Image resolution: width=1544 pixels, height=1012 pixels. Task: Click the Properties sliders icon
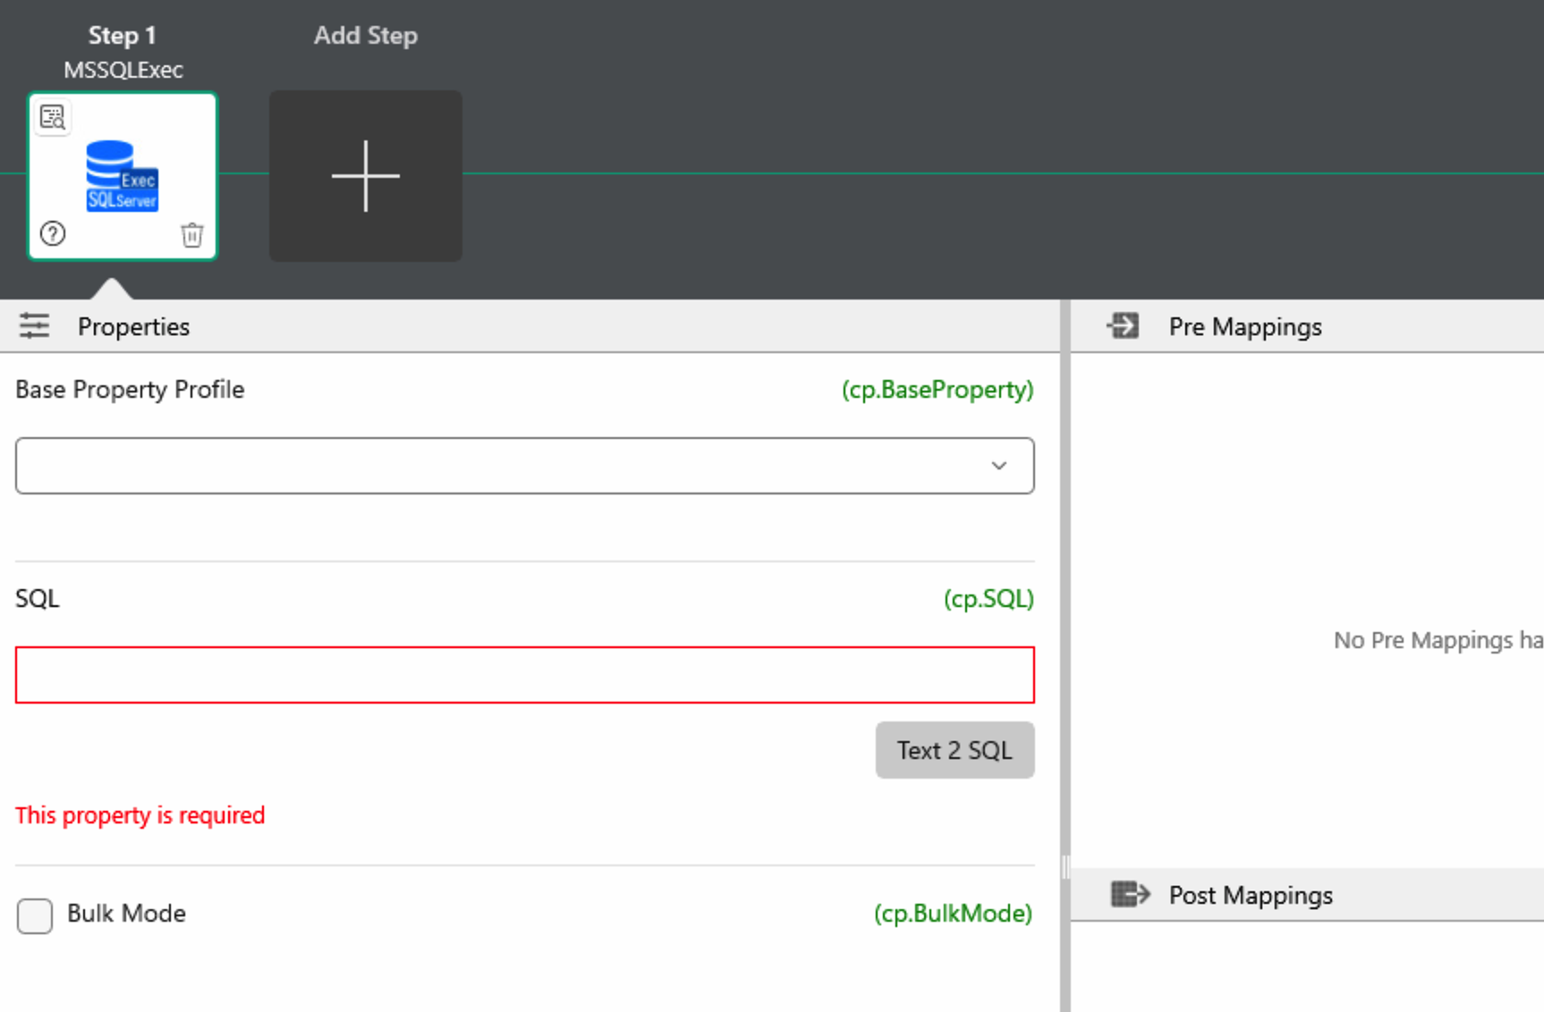tap(35, 326)
